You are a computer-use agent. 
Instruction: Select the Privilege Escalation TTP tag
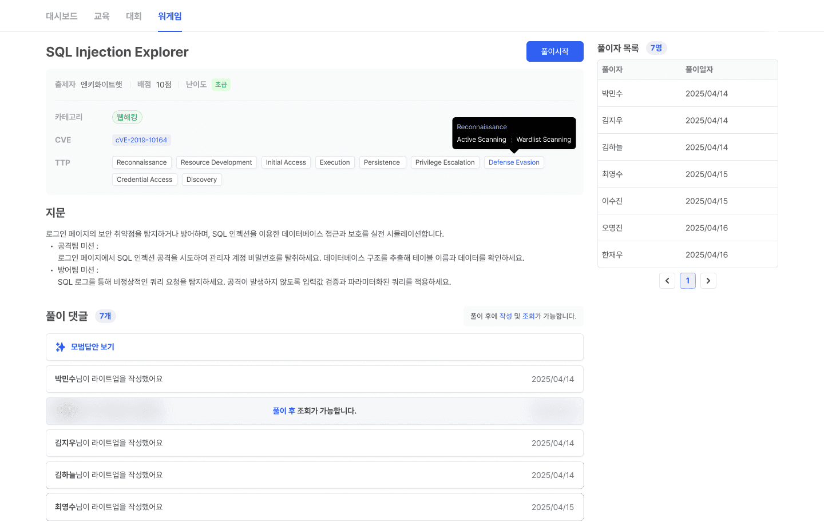coord(445,162)
